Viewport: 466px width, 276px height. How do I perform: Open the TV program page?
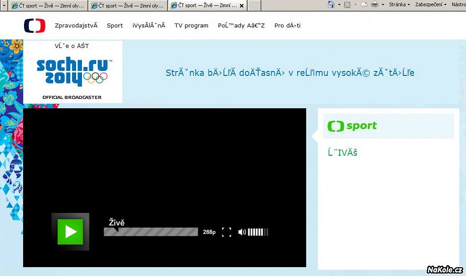(191, 25)
